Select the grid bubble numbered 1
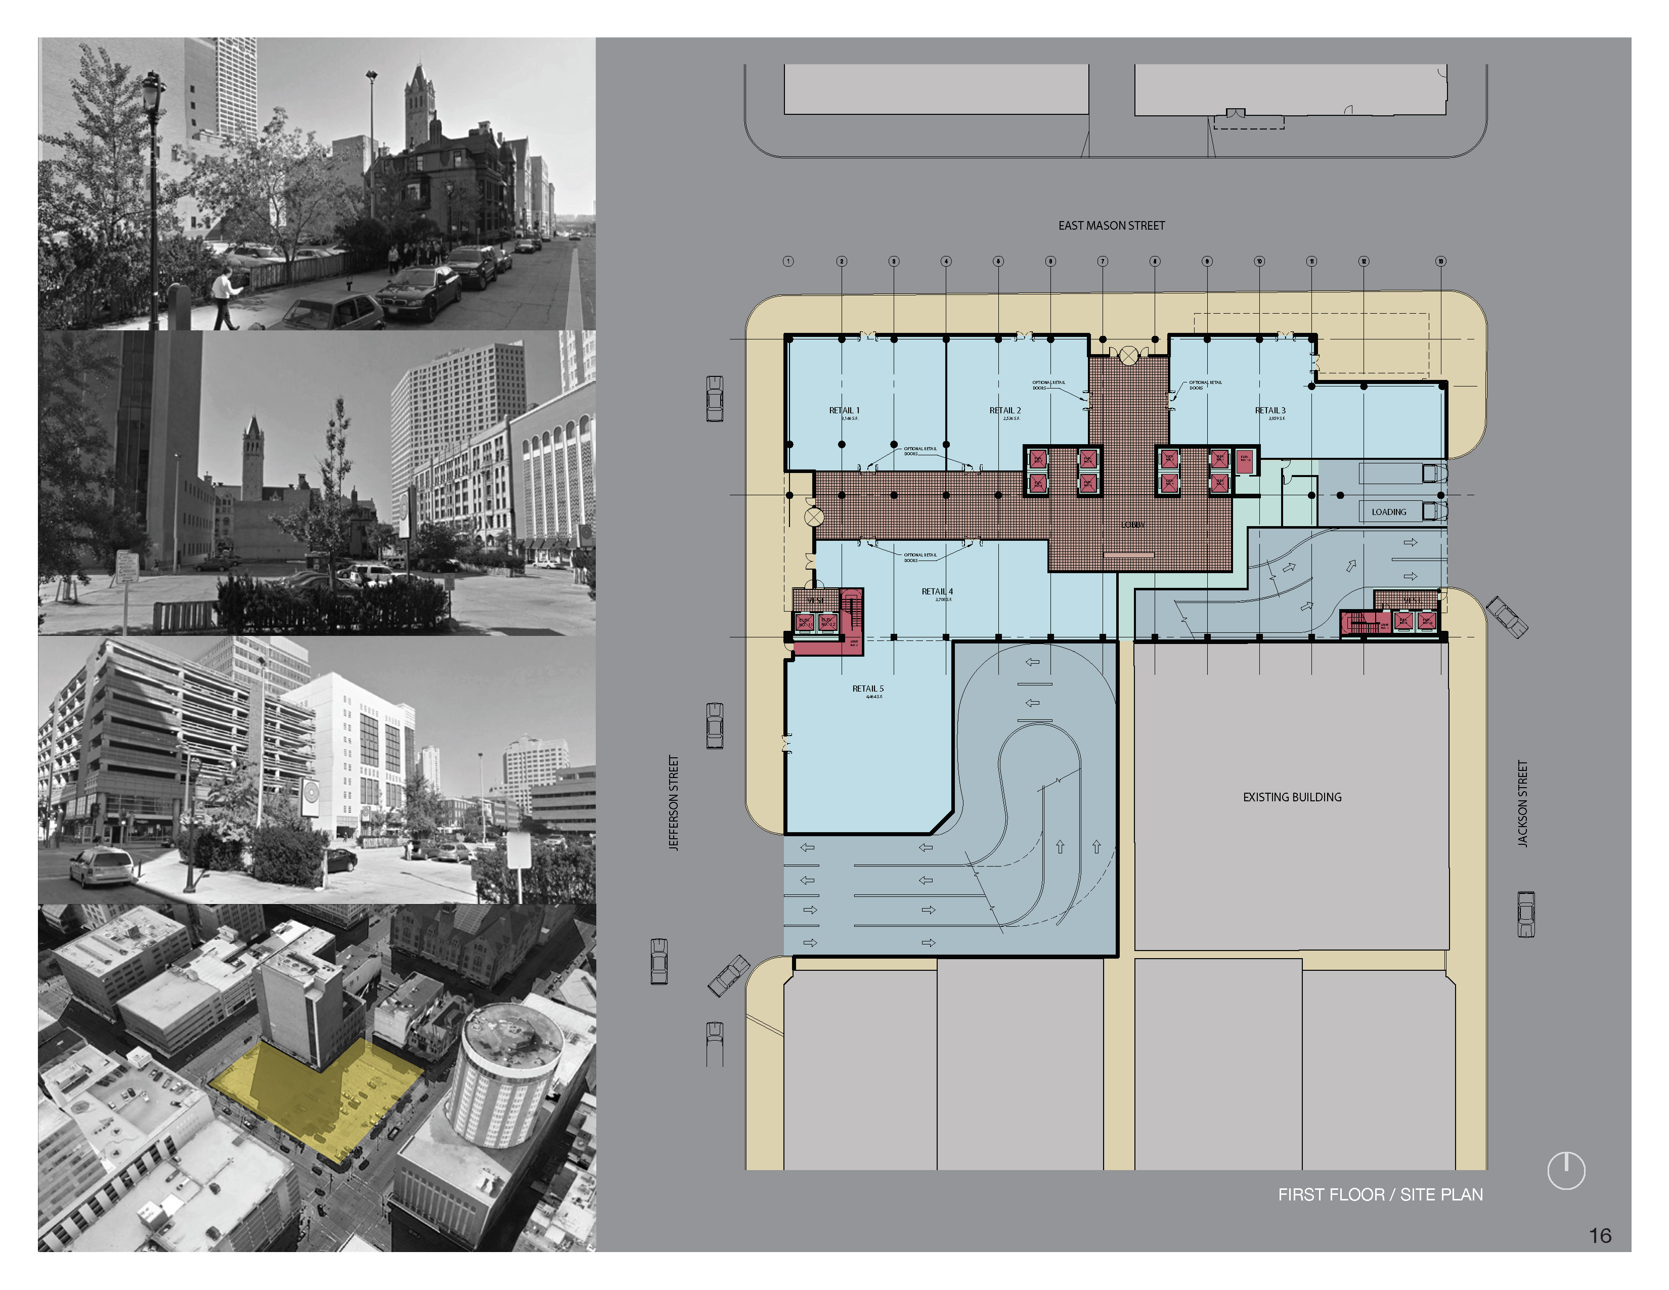This screenshot has width=1669, height=1290. 788,262
